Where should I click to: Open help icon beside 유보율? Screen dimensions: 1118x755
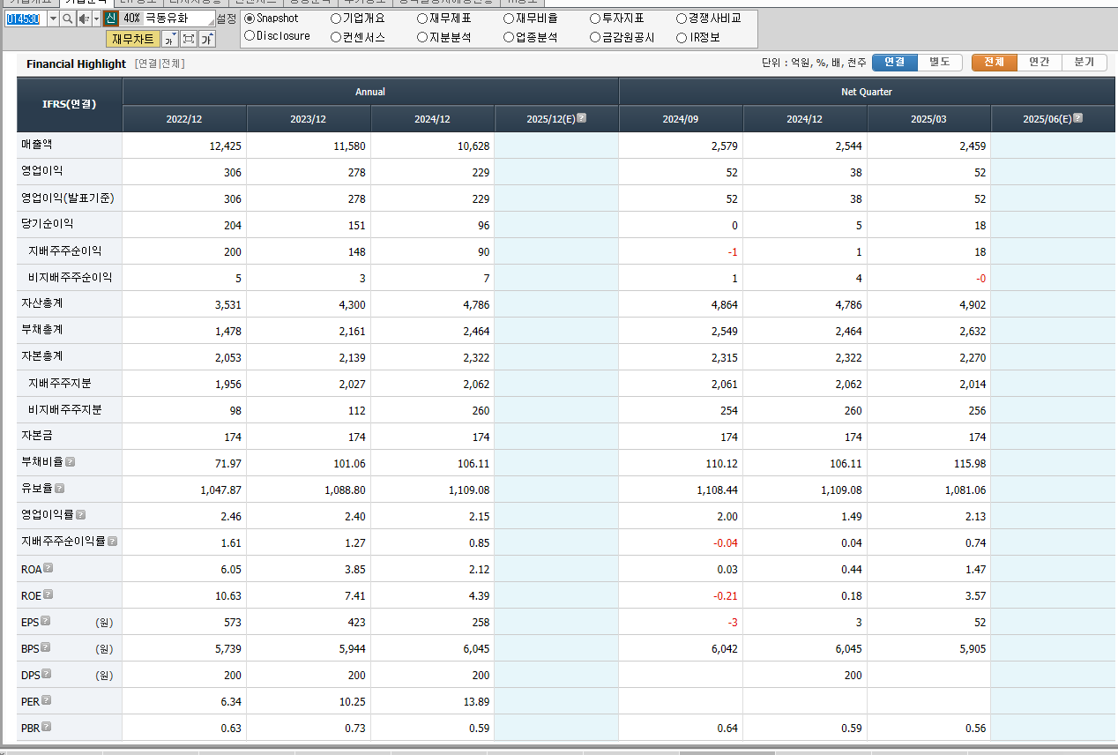tap(59, 489)
